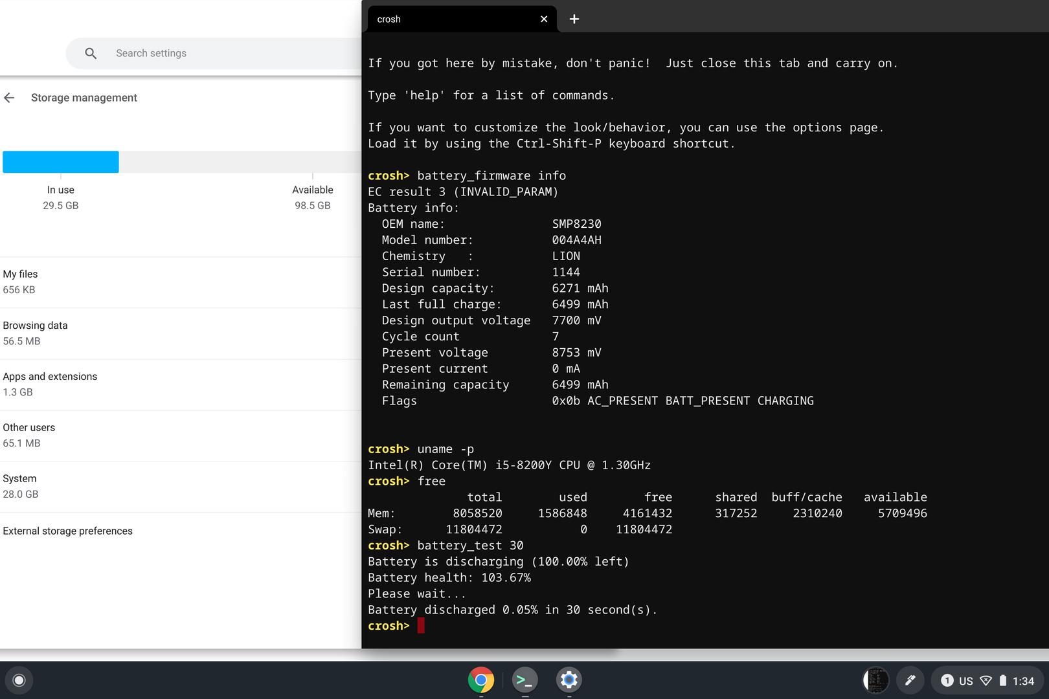Click the crosh prompt cursor

[x=421, y=625]
